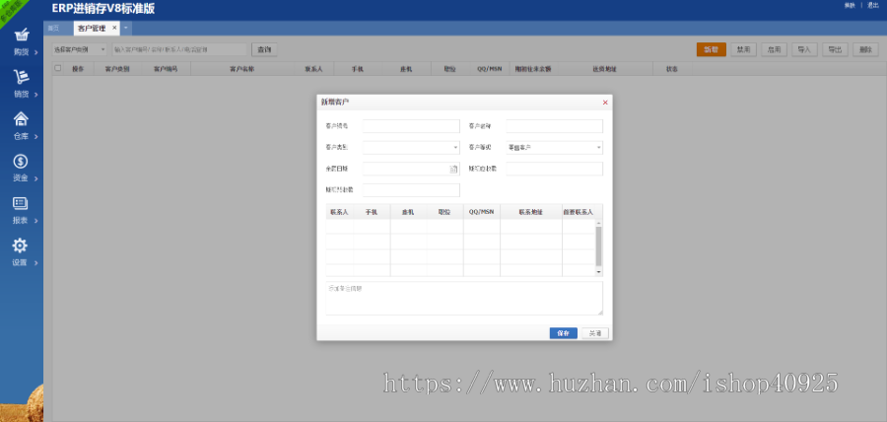Click the customer search keyword box

179,49
